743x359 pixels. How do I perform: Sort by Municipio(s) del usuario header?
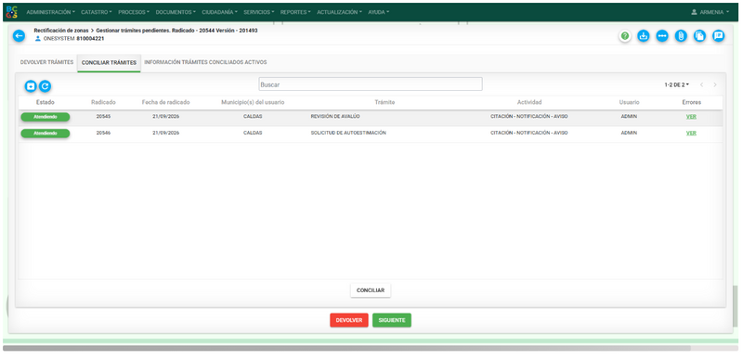253,102
